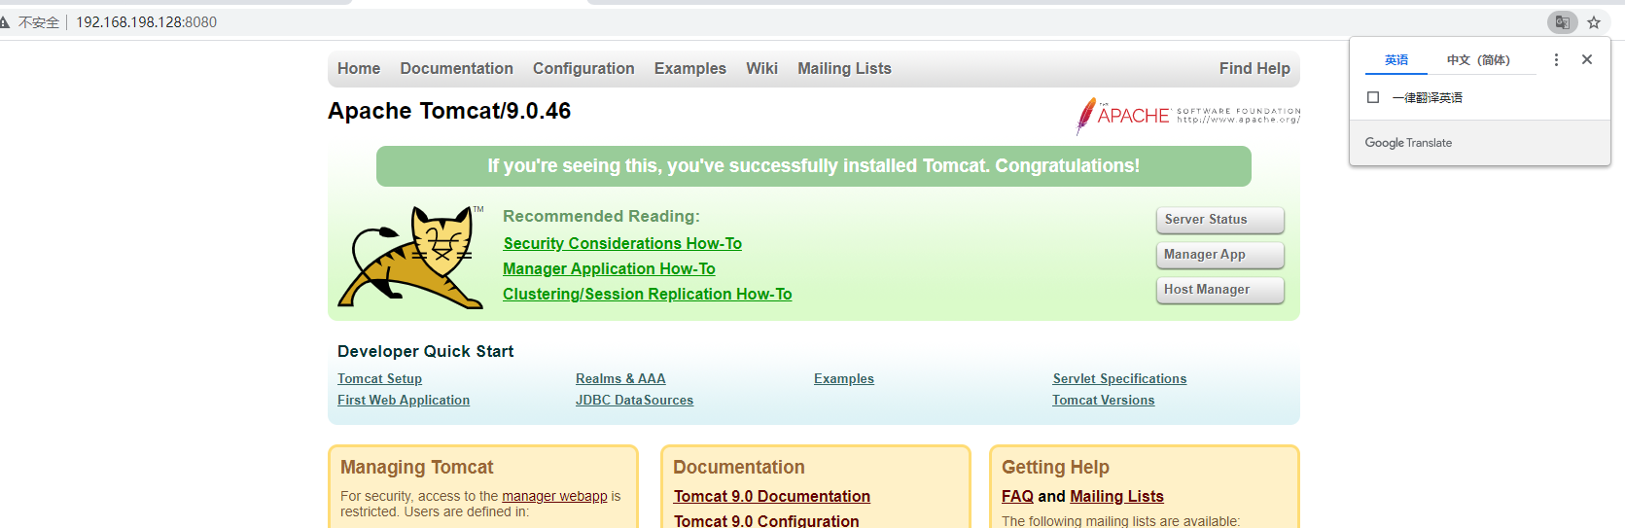The width and height of the screenshot is (1625, 528).
Task: Click Examples link under Developer Quick Start
Action: [x=844, y=379]
